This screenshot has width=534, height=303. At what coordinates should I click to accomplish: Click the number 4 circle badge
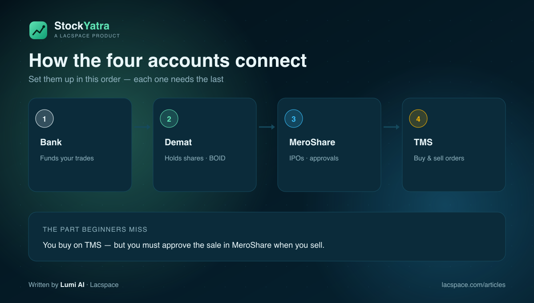pos(418,119)
